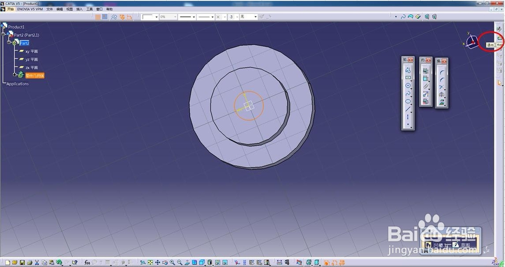Image resolution: width=505 pixels, height=267 pixels.
Task: Open the 帮助 menu
Action: [110, 9]
